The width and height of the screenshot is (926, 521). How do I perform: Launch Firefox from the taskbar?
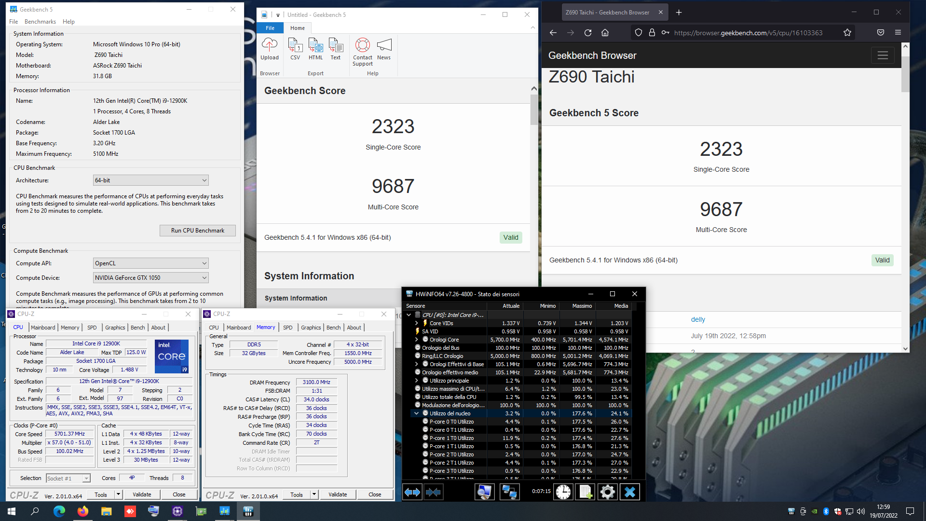[x=83, y=511]
